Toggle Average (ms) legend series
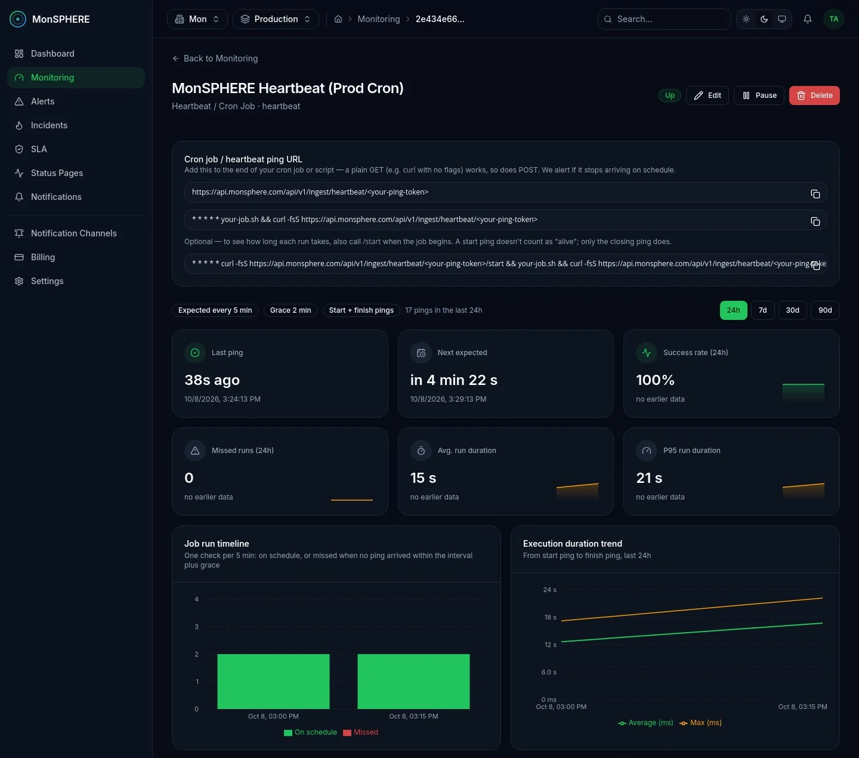 pos(645,723)
